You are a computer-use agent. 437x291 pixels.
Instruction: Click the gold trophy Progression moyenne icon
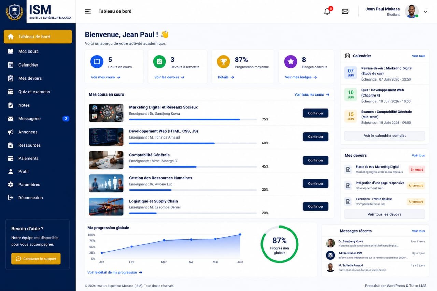click(x=224, y=62)
